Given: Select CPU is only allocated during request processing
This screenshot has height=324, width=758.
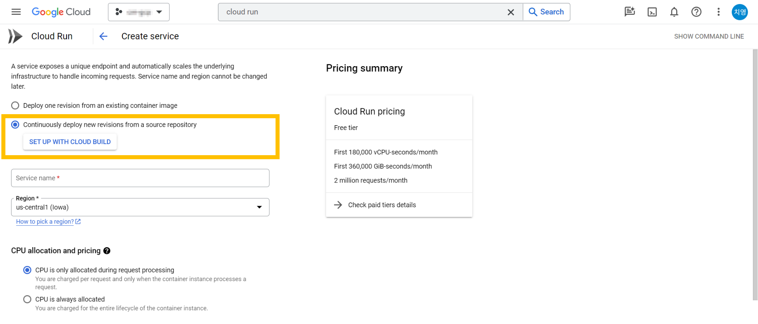Looking at the screenshot, I should click(27, 270).
